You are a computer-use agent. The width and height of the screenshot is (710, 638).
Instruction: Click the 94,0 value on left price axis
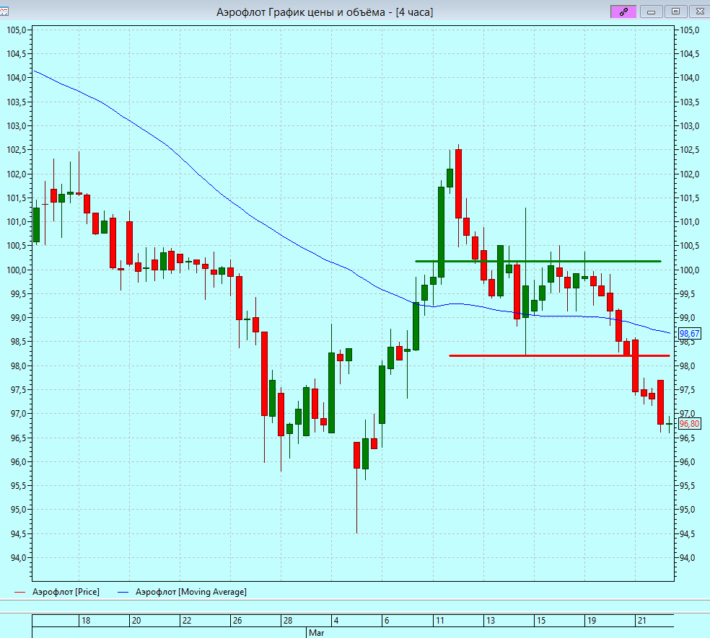tap(19, 558)
